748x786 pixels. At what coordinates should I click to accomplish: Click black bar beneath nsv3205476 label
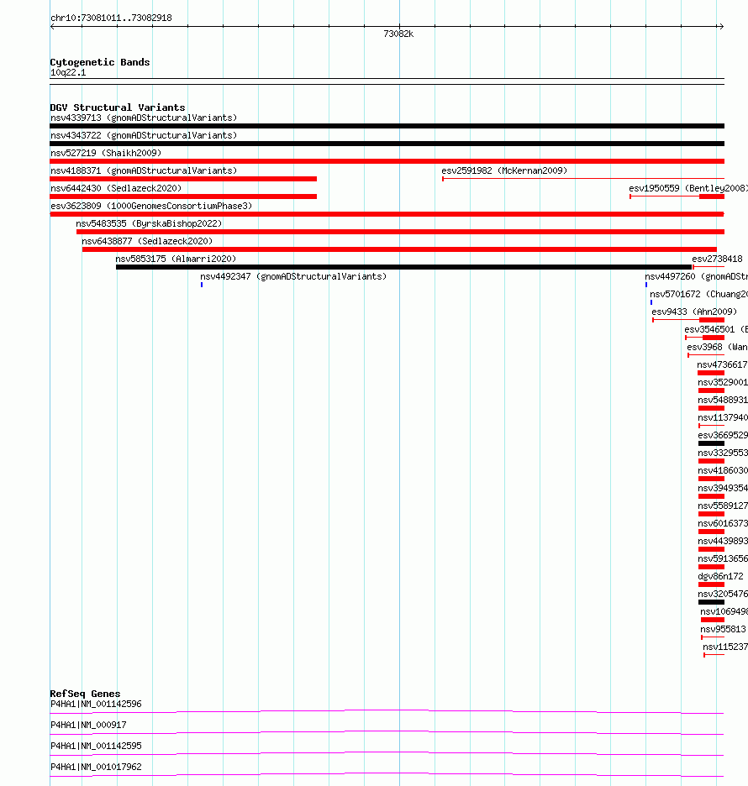(711, 602)
